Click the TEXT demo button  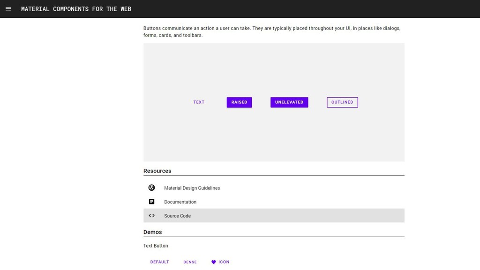pos(199,102)
